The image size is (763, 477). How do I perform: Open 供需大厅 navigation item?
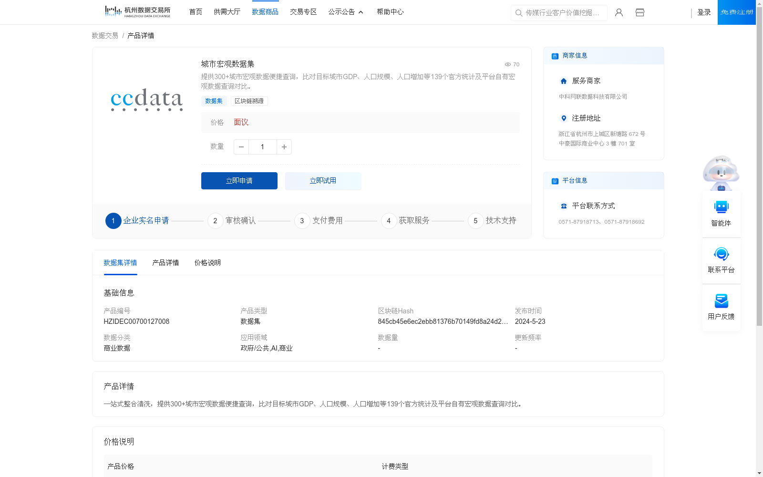pyautogui.click(x=227, y=12)
